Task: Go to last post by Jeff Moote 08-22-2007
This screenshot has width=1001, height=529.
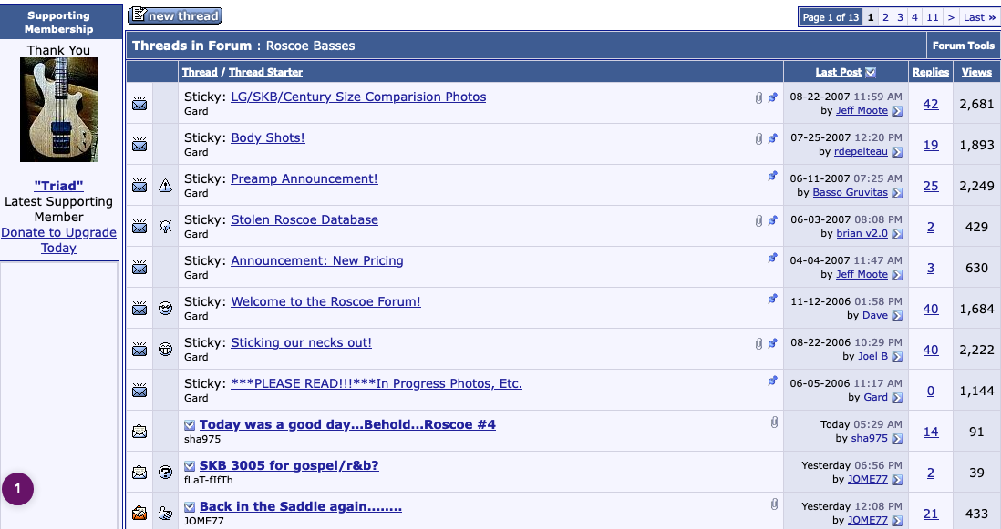Action: [x=897, y=111]
